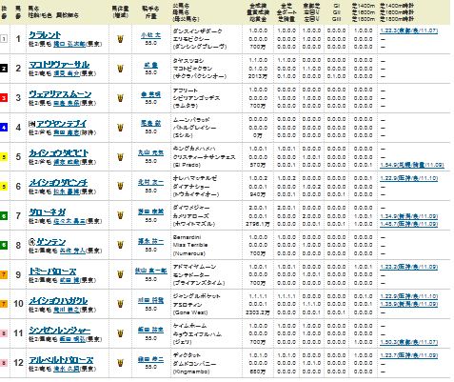
Task: Open the 1800m time link in horse 11 row
Action: pos(408,342)
